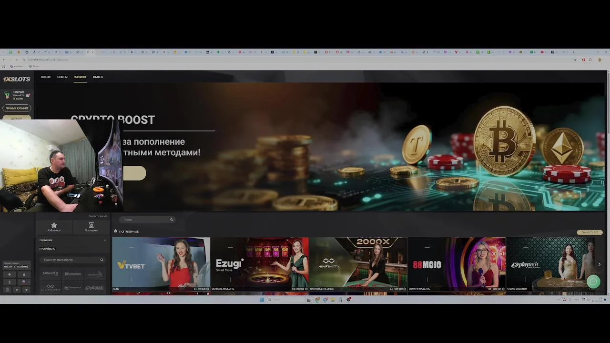Image resolution: width=610 pixels, height=343 pixels.
Task: Open the language flag selector
Action: tap(24, 282)
